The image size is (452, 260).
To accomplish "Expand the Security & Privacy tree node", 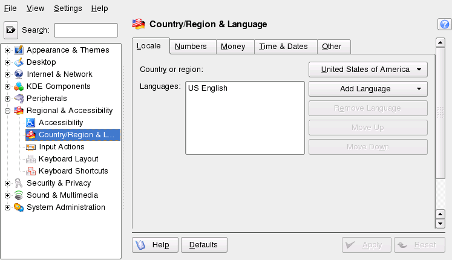I will click(7, 183).
